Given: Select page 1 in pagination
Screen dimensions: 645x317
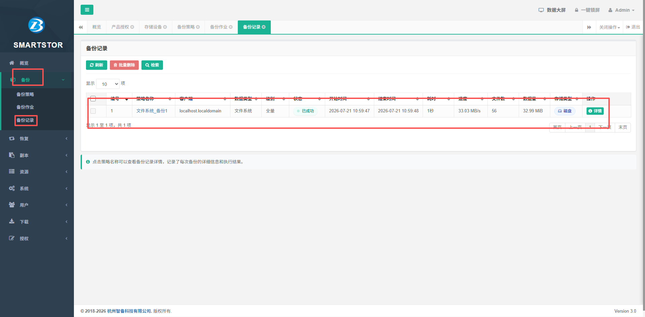Looking at the screenshot, I should point(590,127).
